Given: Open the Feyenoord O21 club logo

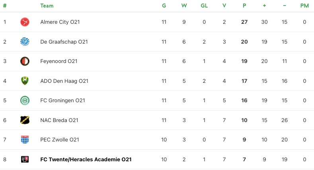Looking at the screenshot, I should tap(25, 61).
